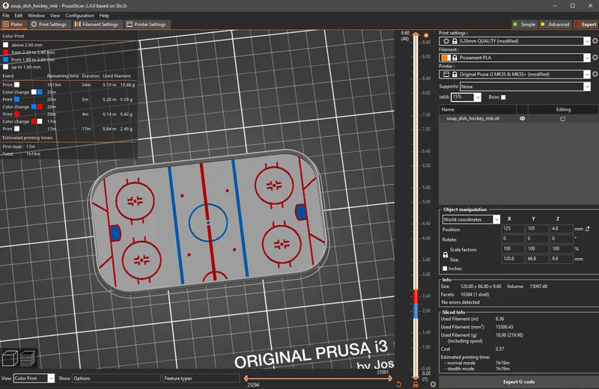Click the revert arrow icon below vertical slider
Screen dimensions: 599x389
point(398,384)
